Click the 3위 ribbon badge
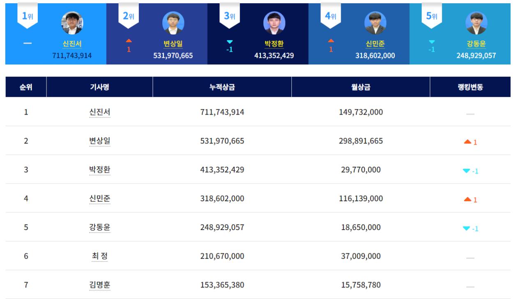 point(230,16)
